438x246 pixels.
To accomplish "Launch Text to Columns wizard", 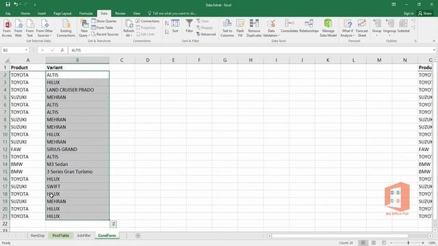I will (227, 28).
